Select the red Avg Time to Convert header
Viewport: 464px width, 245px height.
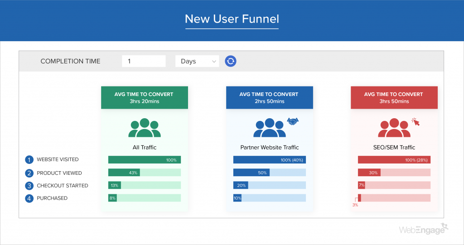click(x=394, y=97)
